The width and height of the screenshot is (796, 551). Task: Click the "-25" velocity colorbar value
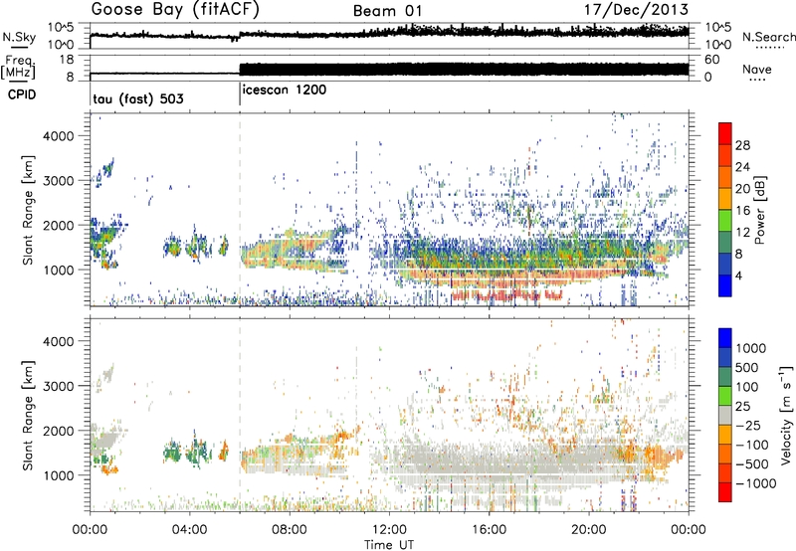748,426
